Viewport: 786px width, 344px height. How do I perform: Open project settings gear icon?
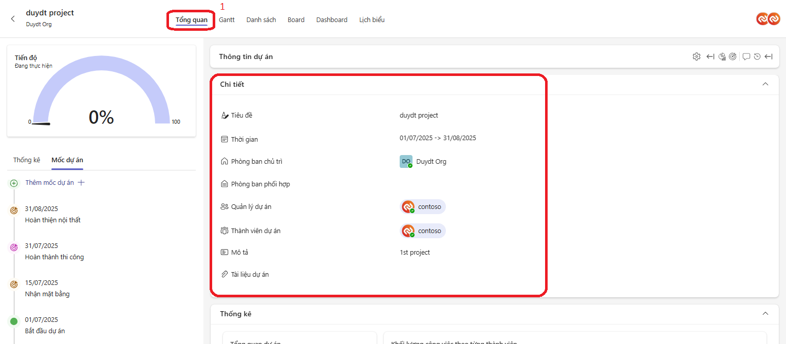click(x=697, y=56)
